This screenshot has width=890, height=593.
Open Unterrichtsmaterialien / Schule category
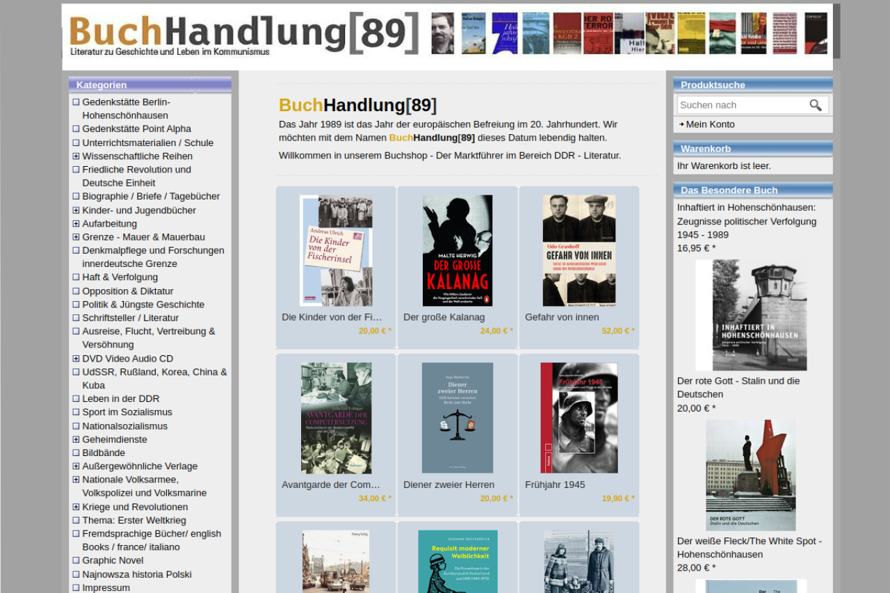[148, 143]
